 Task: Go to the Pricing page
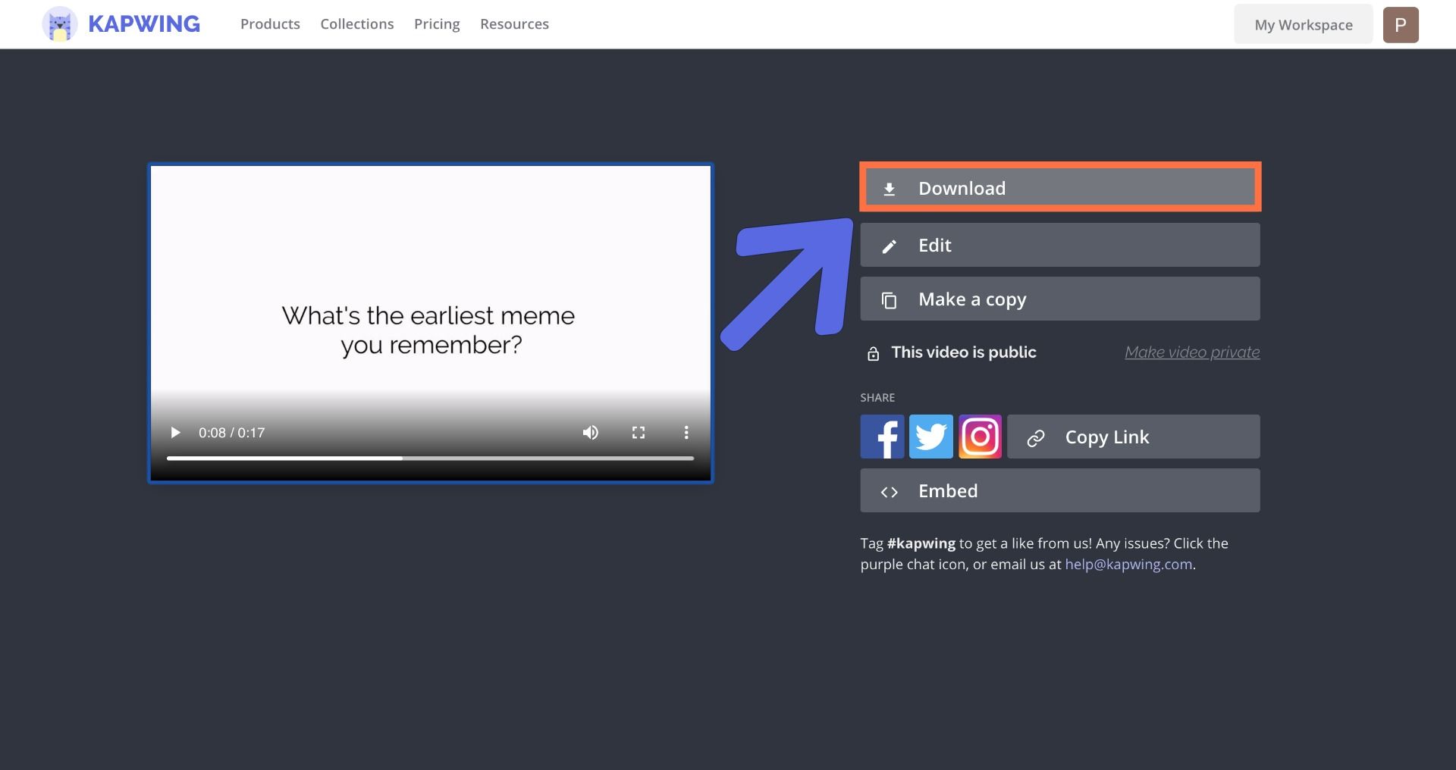pos(437,24)
